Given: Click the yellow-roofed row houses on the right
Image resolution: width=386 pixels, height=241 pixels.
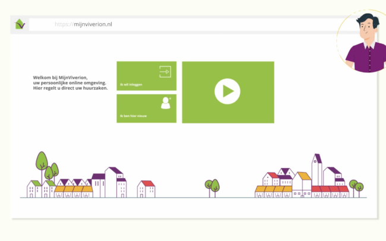Looking at the screenshot, I should 273,190.
